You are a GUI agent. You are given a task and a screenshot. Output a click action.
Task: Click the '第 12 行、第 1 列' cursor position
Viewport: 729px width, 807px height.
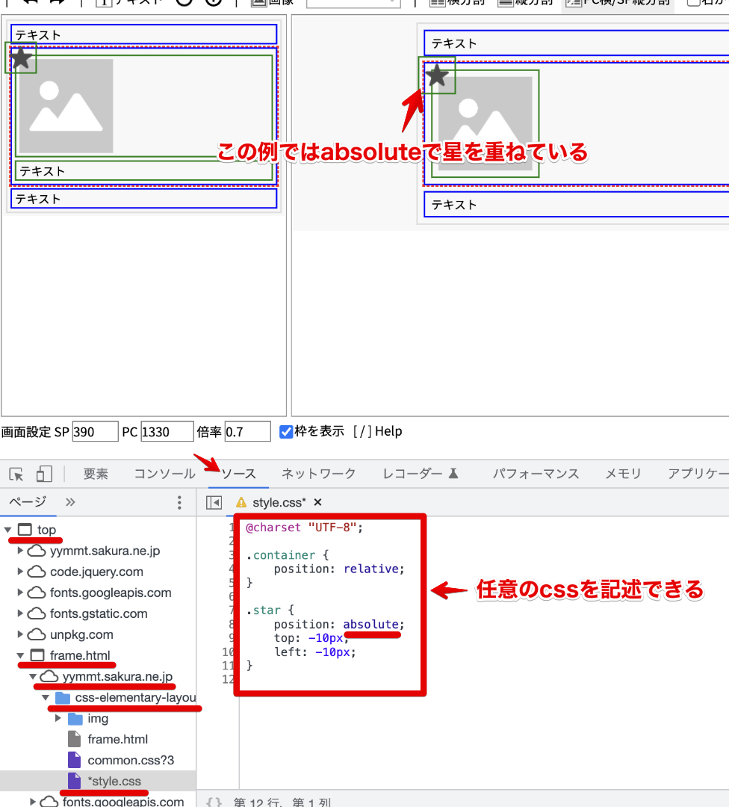pyautogui.click(x=282, y=802)
